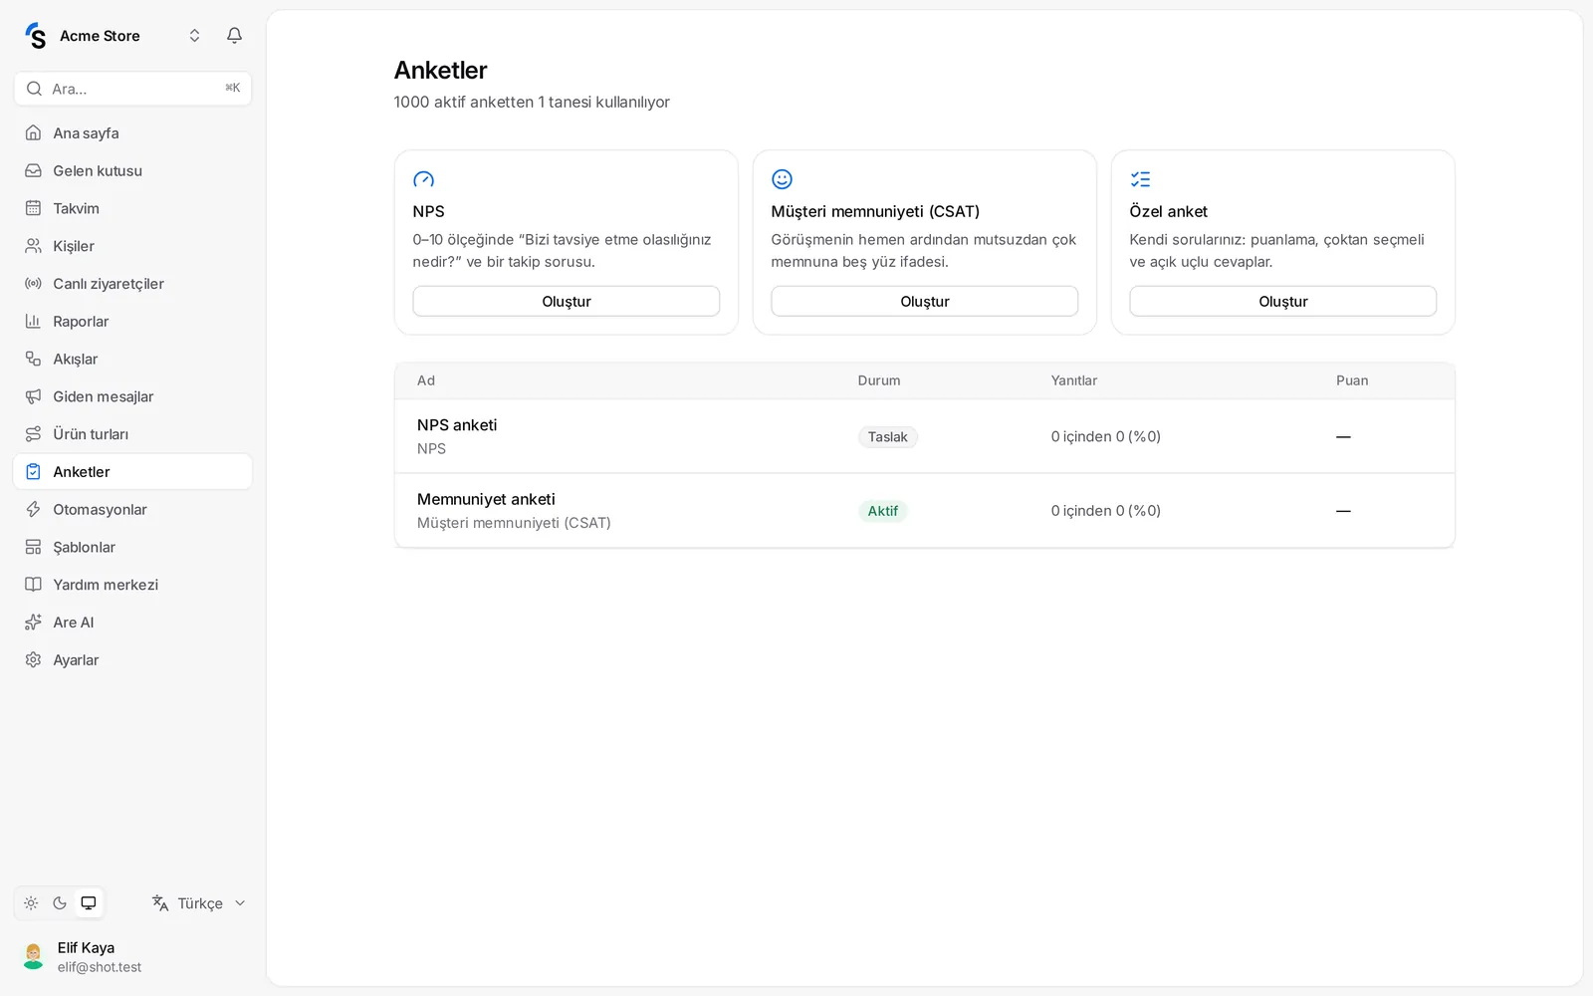Click the Puan column header

point(1352,380)
